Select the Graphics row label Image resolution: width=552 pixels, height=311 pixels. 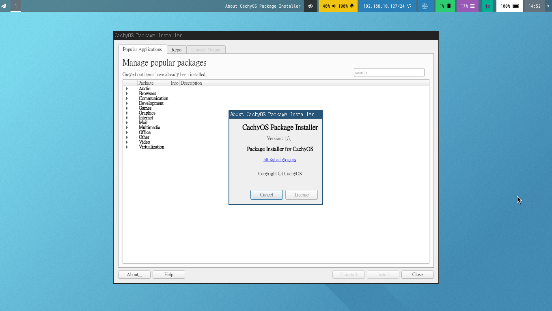pos(147,113)
